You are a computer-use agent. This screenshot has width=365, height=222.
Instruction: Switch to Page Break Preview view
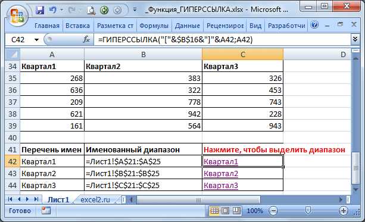(236, 211)
